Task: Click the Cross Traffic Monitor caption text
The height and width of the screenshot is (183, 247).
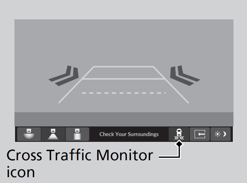Action: (80, 155)
